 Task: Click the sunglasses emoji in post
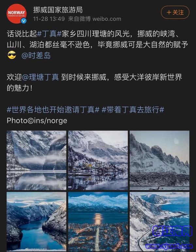[12, 55]
